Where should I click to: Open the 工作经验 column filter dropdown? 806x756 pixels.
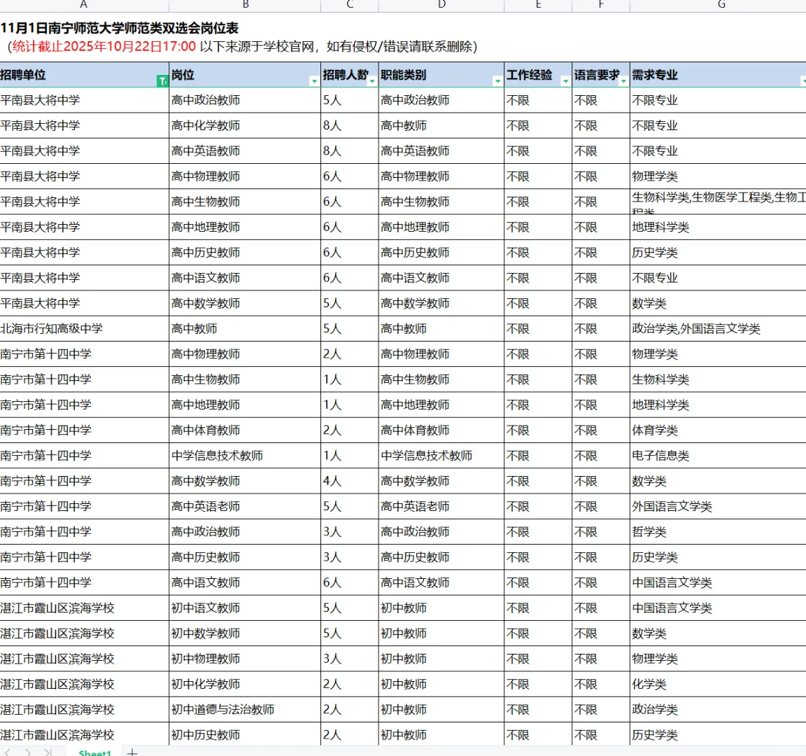click(x=565, y=81)
